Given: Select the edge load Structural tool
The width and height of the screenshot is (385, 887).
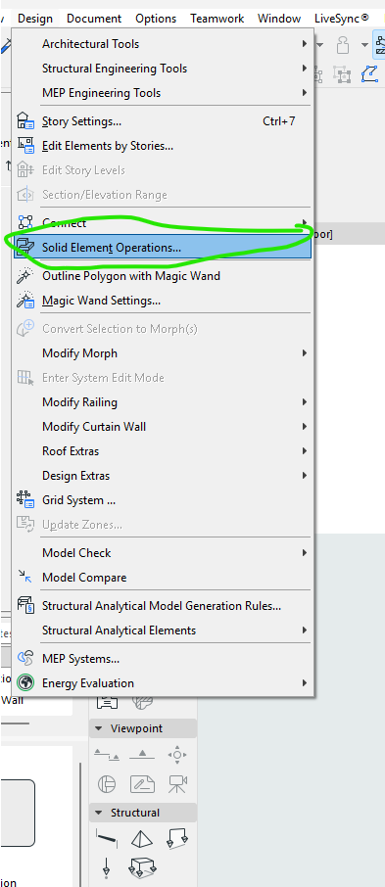Looking at the screenshot, I should (x=177, y=839).
